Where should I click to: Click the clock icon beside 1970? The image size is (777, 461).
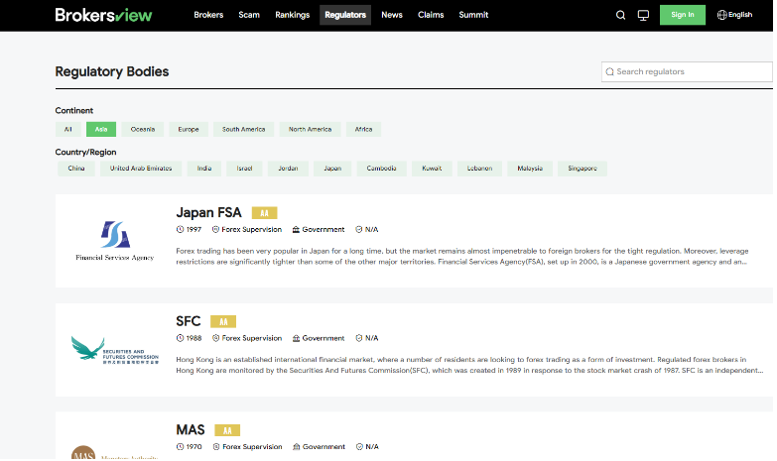click(180, 447)
